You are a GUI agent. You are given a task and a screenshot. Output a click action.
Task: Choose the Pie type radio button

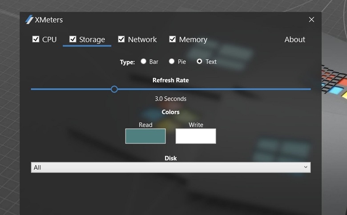pos(172,61)
